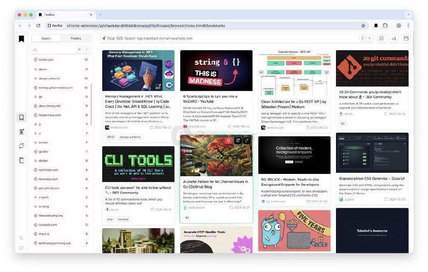This screenshot has height=272, width=428.
Task: Click the browser reload button
Action: pyautogui.click(x=39, y=26)
